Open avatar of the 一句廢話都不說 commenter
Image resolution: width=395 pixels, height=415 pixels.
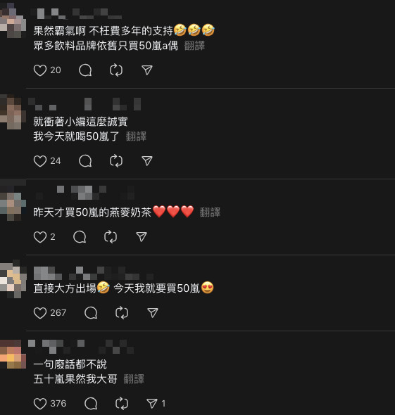coord(13,355)
